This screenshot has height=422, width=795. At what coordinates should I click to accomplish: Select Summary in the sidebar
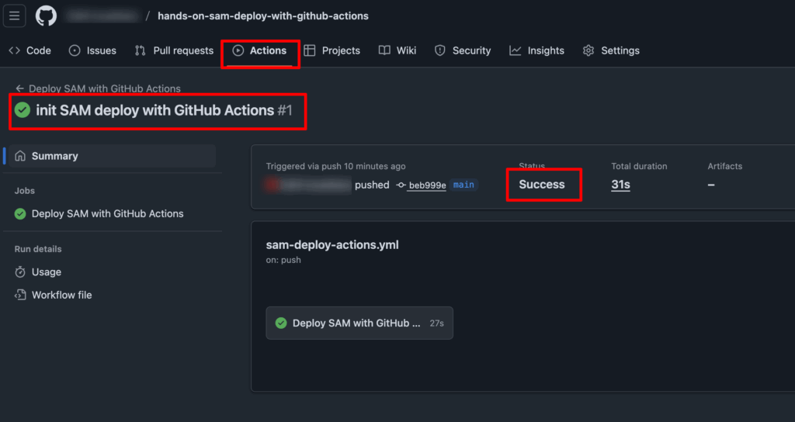54,156
